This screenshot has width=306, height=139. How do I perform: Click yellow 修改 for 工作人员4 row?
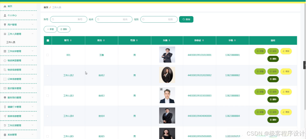point(286,112)
